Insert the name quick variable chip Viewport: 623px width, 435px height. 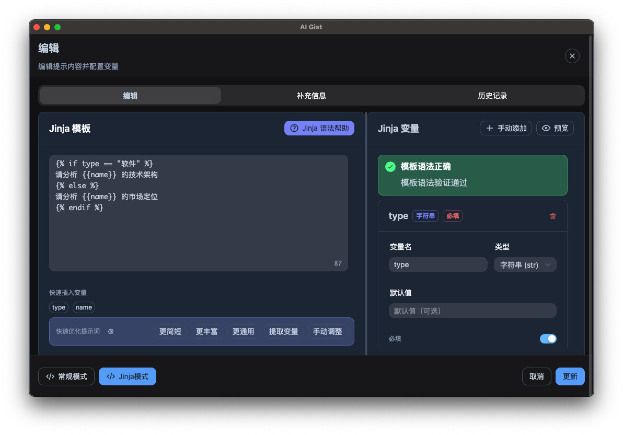(x=84, y=307)
